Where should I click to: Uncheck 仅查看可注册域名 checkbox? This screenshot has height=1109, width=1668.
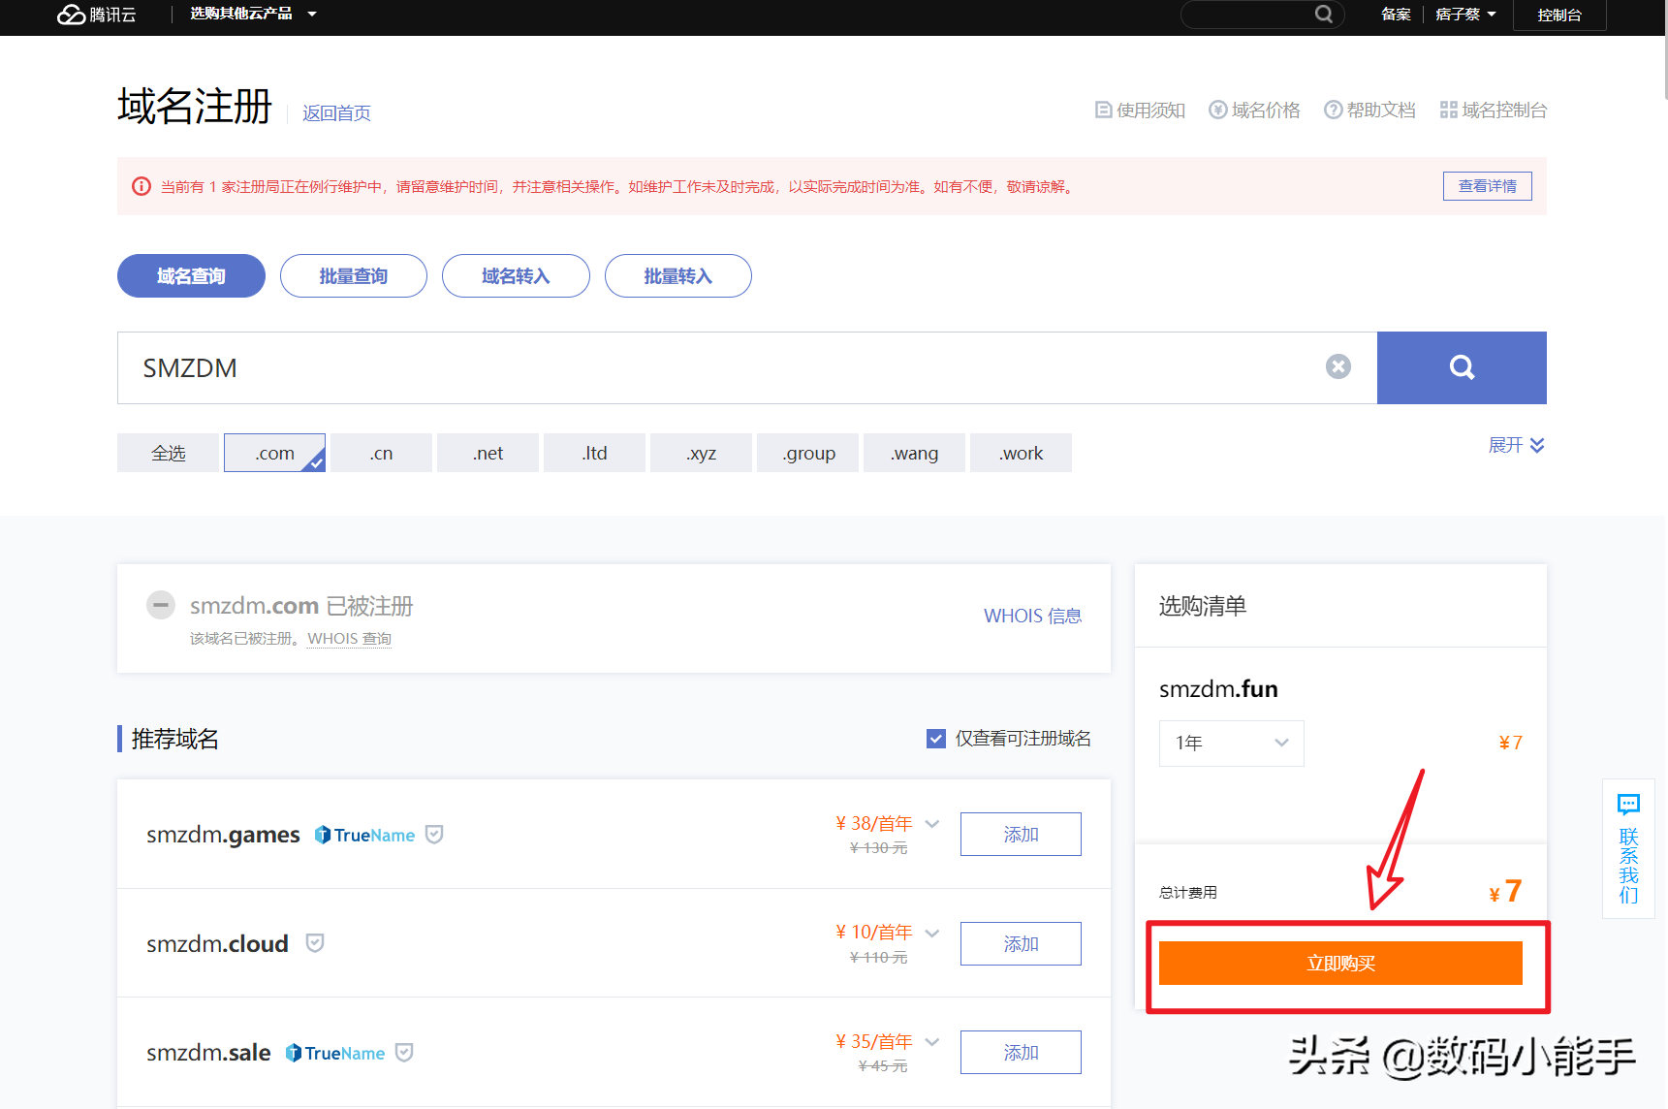tap(936, 739)
